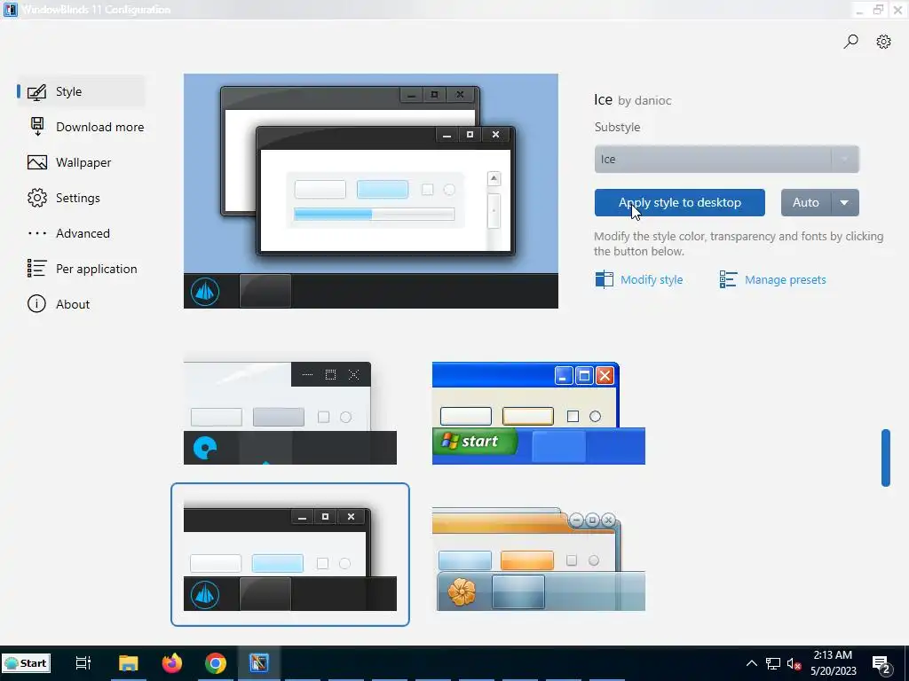This screenshot has height=681, width=909.
Task: Open the gear settings icon at top right
Action: coord(883,42)
